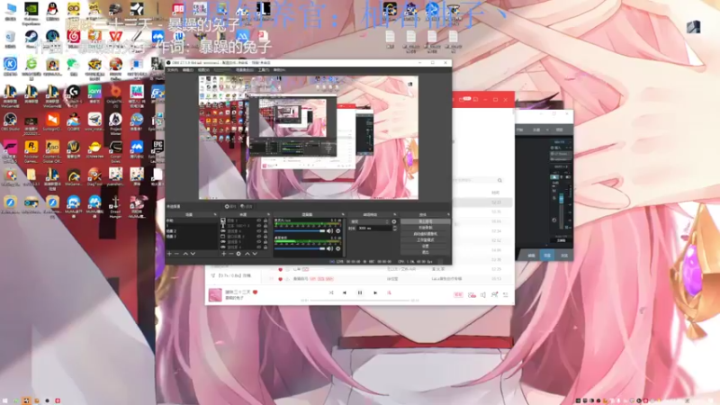Add a new scene in OBS Scenes panel
The width and height of the screenshot is (720, 405).
(x=169, y=254)
